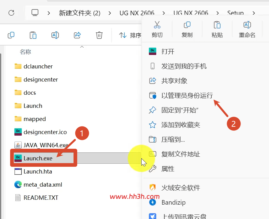This screenshot has height=219, width=269.
Task: Click toolbar Share icon
Action: 77,35
